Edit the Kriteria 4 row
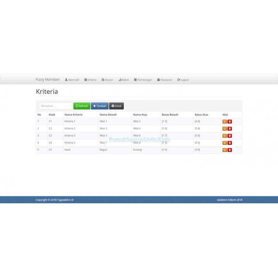 pos(224,143)
